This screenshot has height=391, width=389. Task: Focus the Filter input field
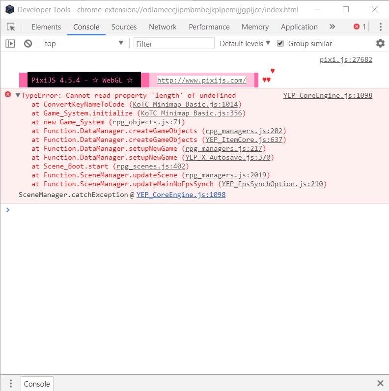coord(174,44)
